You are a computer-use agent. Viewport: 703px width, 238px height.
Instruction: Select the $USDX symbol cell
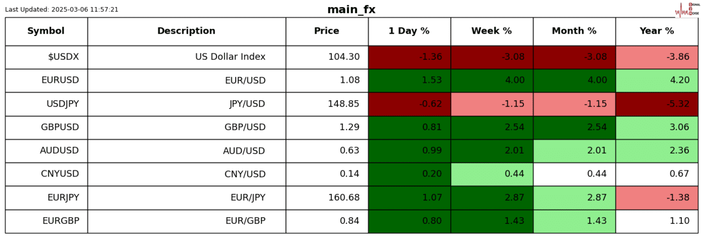63,57
